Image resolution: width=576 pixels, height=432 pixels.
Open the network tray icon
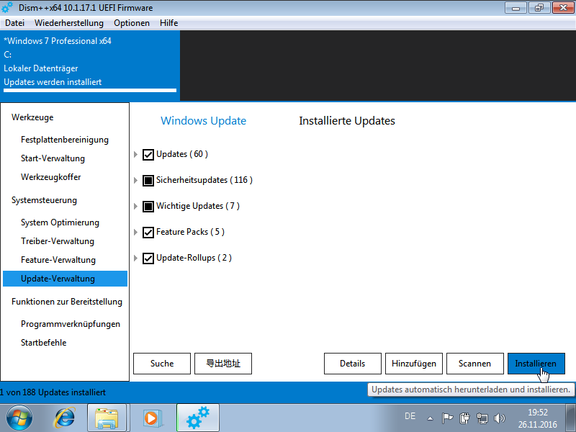[482, 418]
